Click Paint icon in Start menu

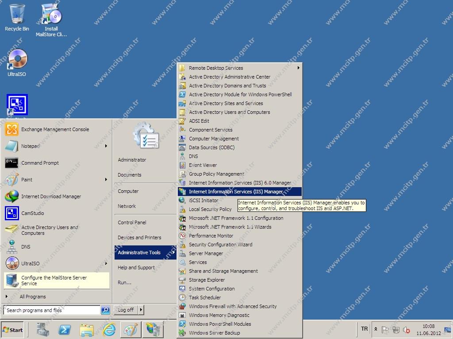(12, 180)
